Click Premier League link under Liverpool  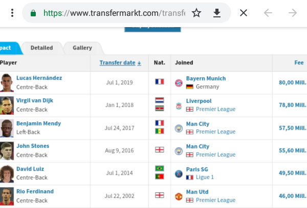(215, 109)
